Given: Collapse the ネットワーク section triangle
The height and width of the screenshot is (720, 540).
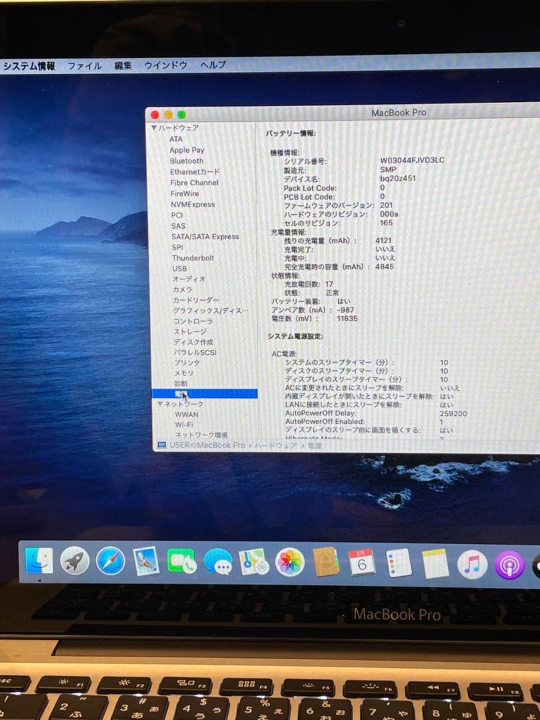Looking at the screenshot, I should click(159, 403).
